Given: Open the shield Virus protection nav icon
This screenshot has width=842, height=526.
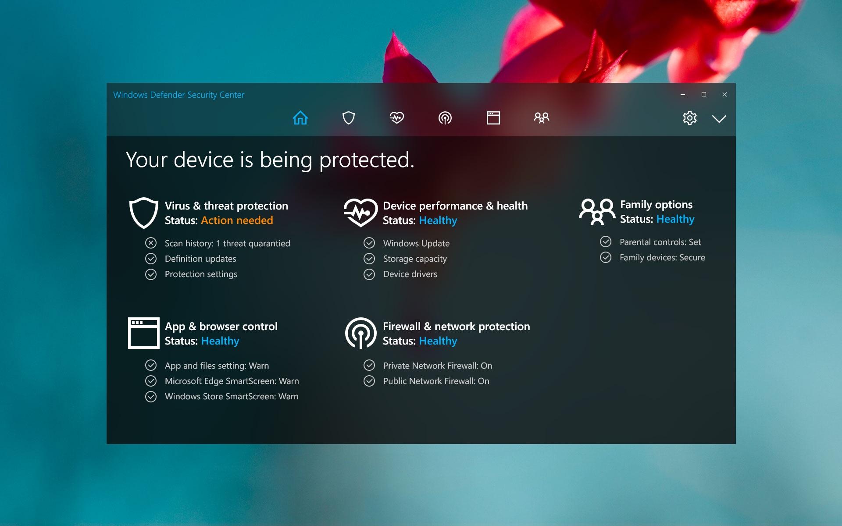Looking at the screenshot, I should tap(349, 118).
